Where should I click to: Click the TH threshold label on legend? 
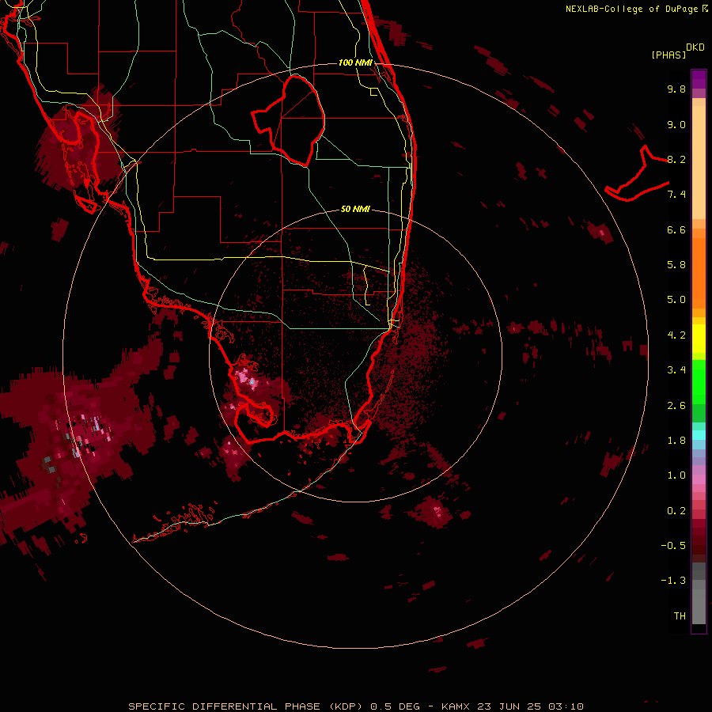click(680, 616)
